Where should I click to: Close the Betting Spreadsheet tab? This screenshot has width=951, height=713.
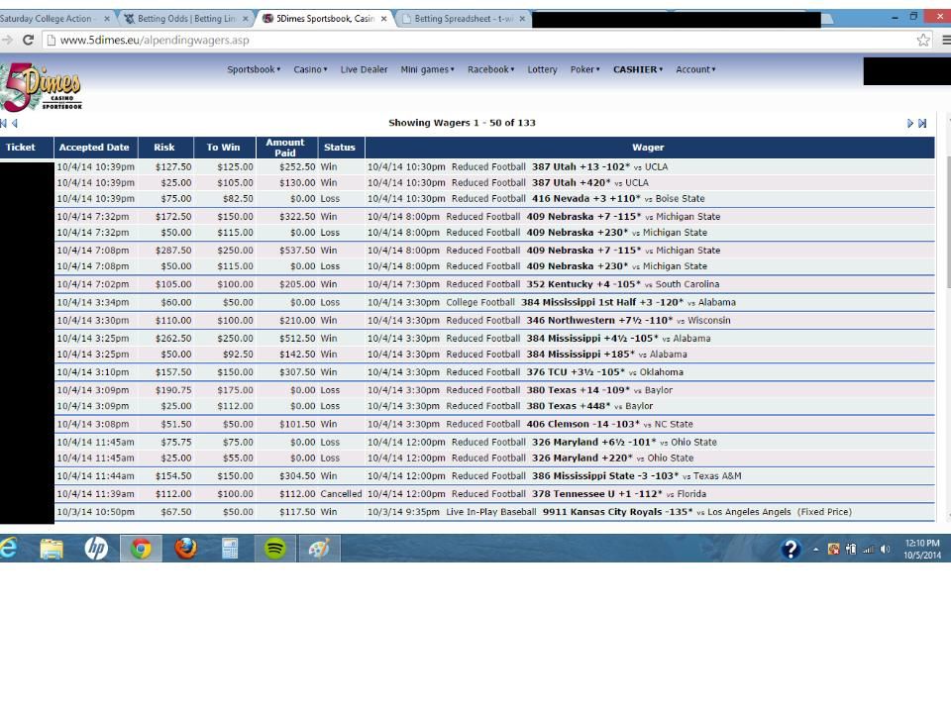pos(522,19)
